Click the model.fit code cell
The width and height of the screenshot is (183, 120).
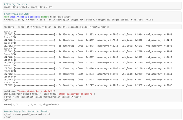pos(92,27)
